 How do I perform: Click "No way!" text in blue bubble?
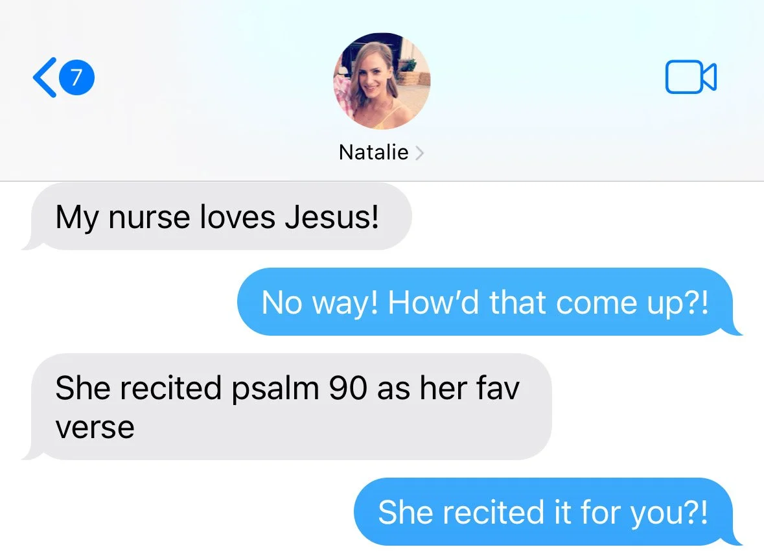pyautogui.click(x=319, y=303)
